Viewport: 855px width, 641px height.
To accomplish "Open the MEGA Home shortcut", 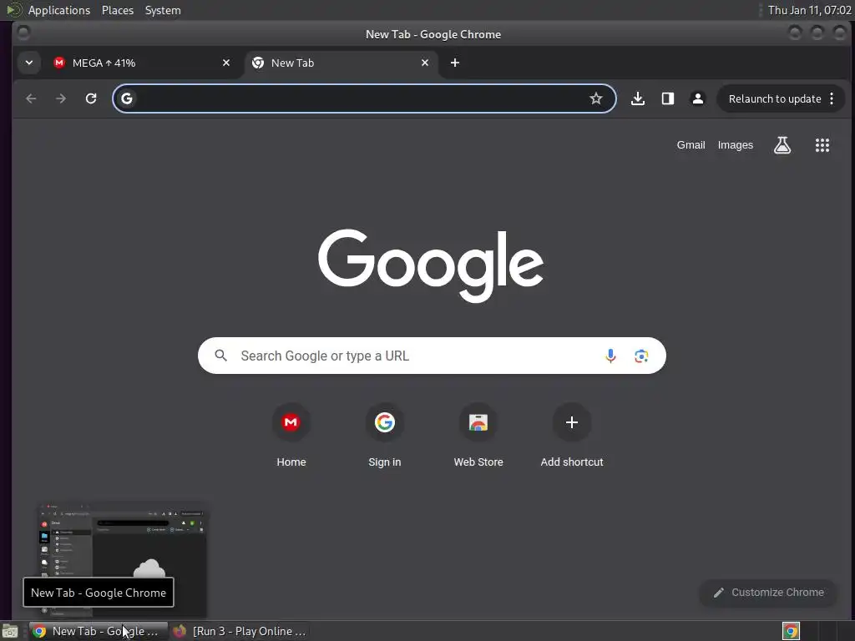I will pyautogui.click(x=291, y=435).
